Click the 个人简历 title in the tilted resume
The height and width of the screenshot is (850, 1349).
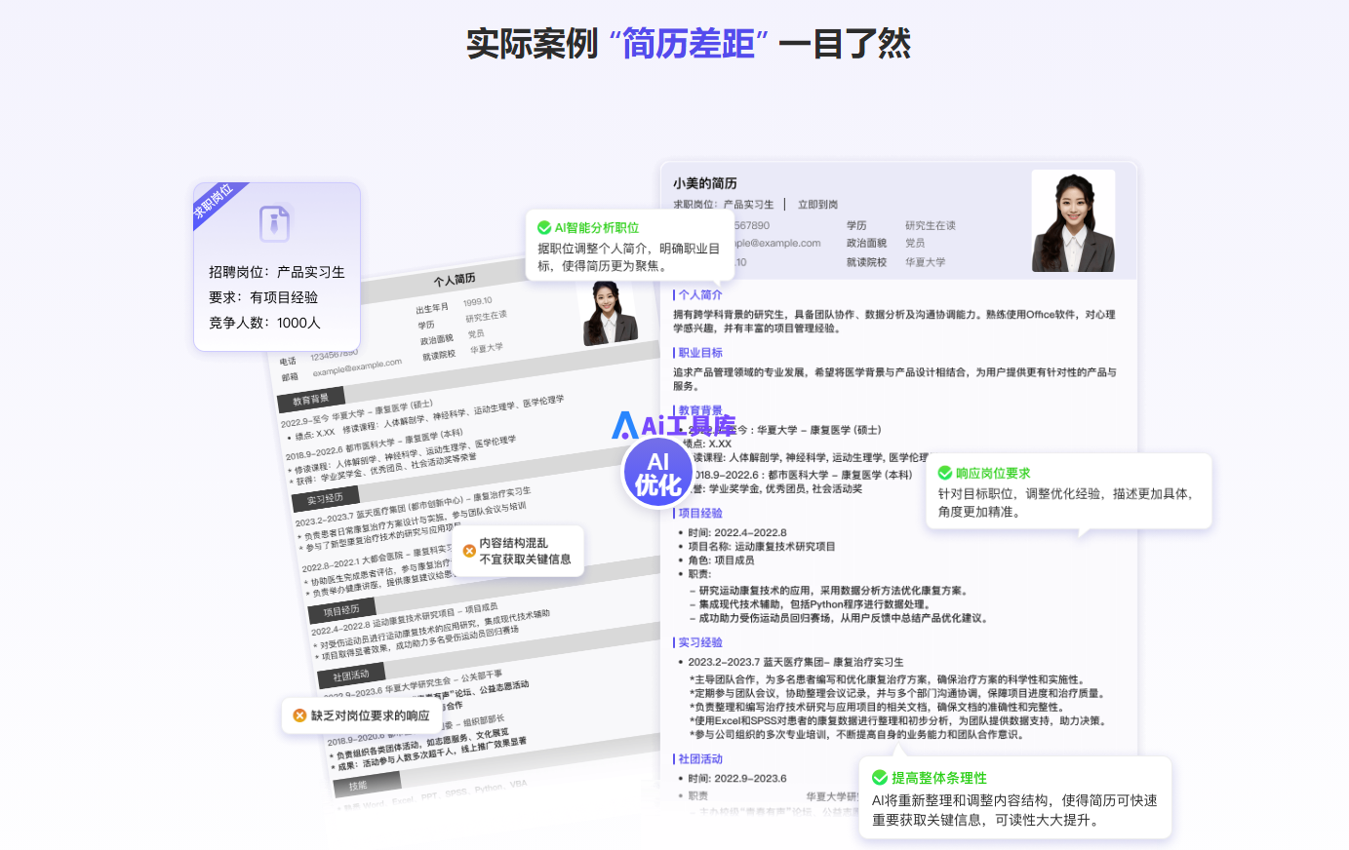455,280
